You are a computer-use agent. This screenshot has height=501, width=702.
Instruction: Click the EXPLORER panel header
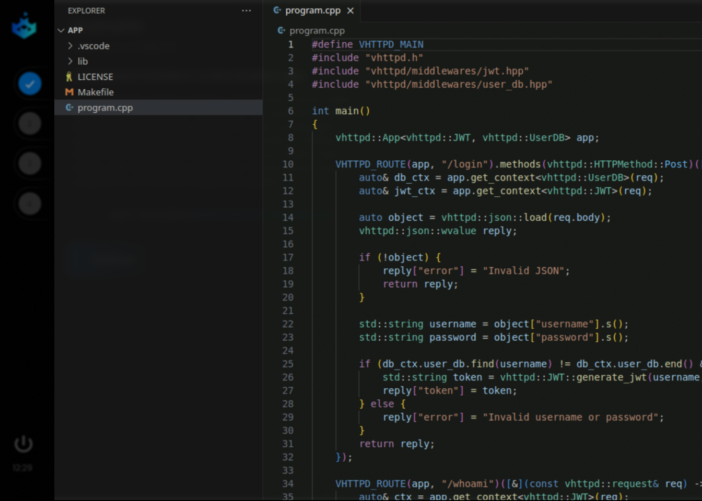(86, 10)
